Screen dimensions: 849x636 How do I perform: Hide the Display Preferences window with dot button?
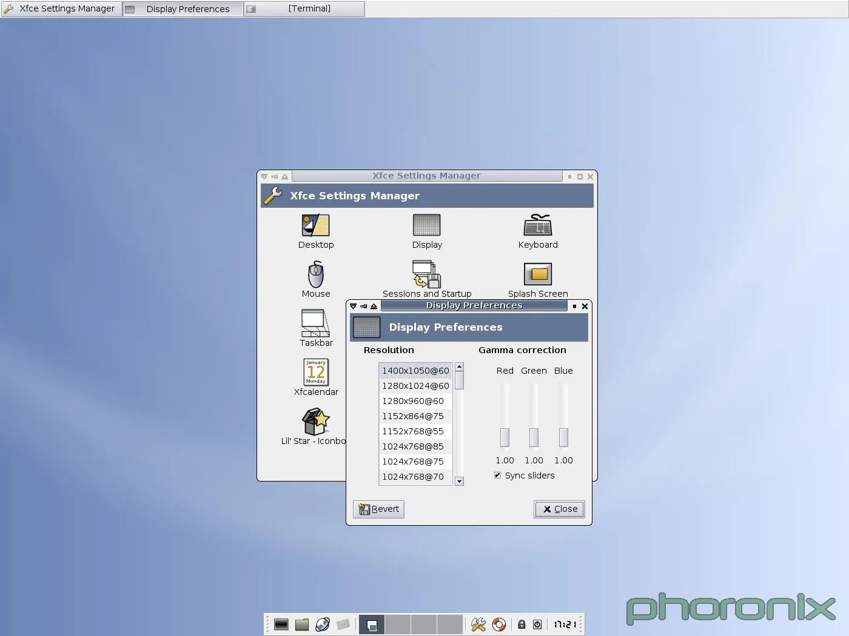[x=574, y=306]
